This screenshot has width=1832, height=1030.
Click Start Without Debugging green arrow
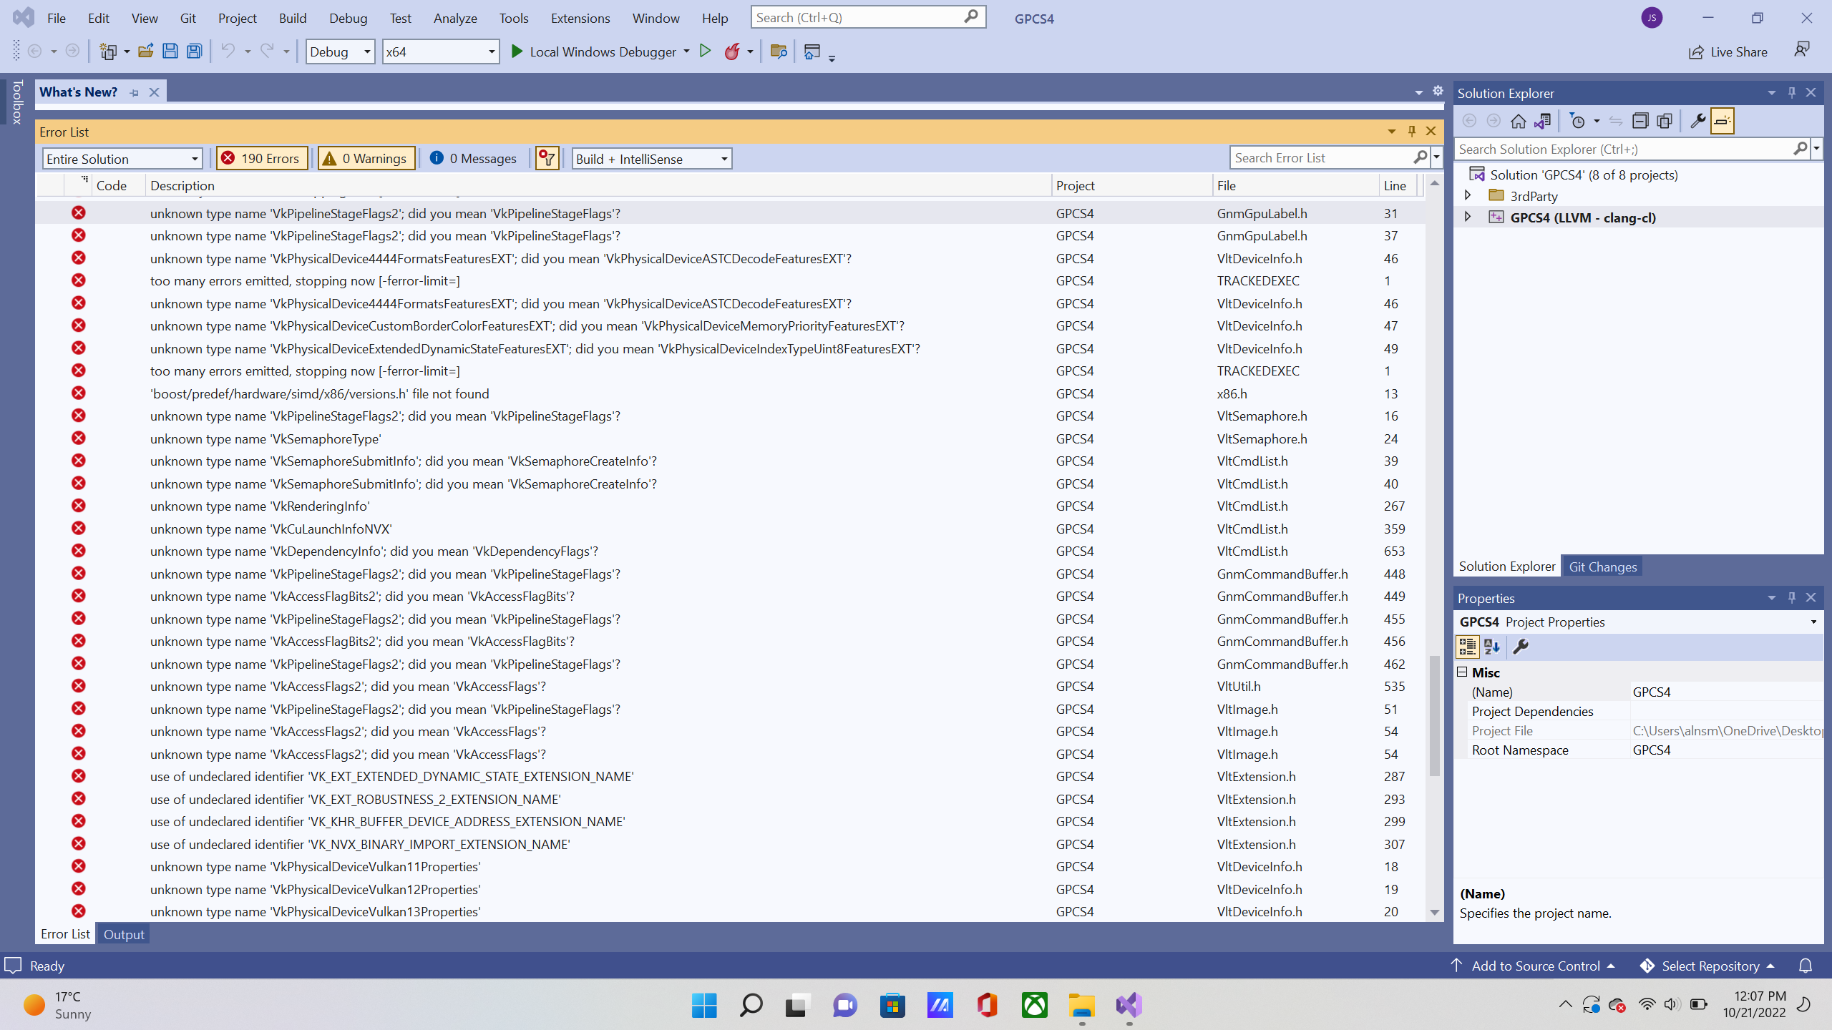click(x=705, y=51)
